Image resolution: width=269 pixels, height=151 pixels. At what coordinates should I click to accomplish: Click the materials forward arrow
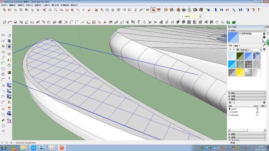pyautogui.click(x=234, y=49)
